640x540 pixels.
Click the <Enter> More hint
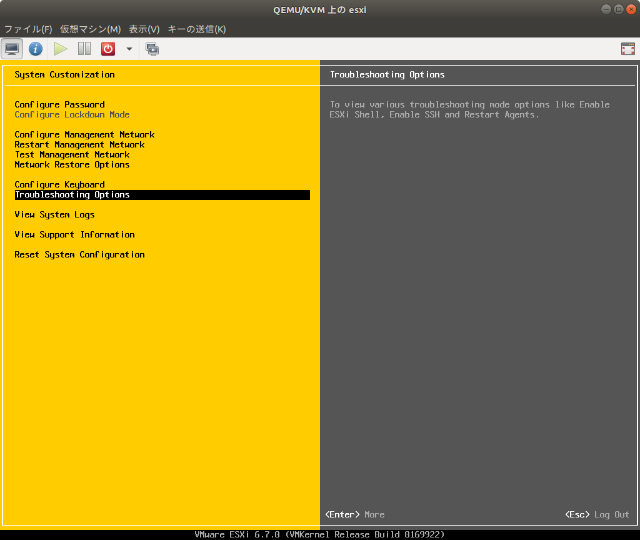point(355,515)
